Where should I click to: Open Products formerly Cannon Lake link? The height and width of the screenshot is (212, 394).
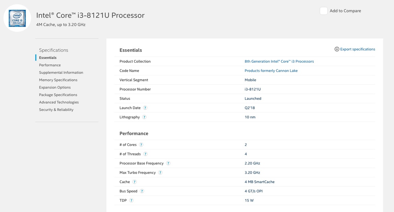pyautogui.click(x=271, y=70)
